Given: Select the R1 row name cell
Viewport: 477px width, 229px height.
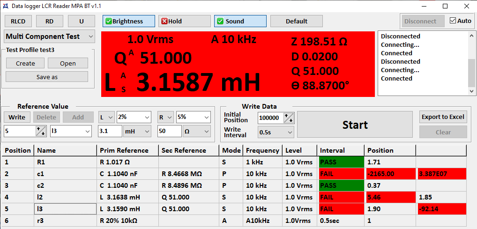Looking at the screenshot, I should click(x=65, y=163).
